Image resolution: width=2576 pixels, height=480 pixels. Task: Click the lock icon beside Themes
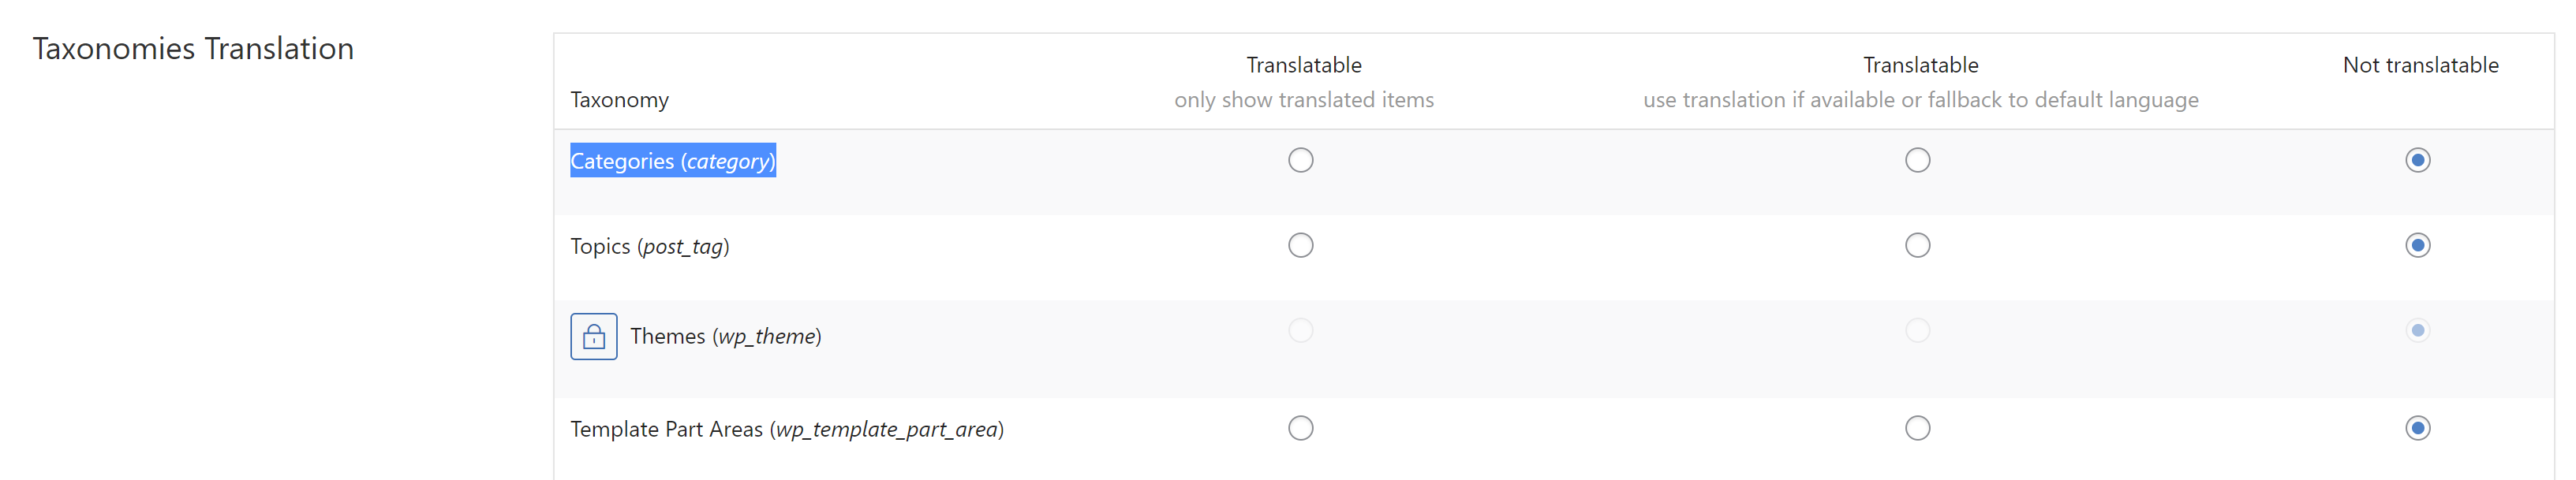[594, 337]
